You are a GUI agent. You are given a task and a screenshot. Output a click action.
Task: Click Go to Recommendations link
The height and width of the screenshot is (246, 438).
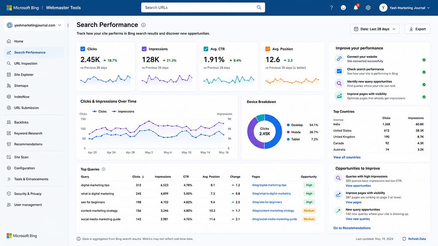(x=352, y=228)
